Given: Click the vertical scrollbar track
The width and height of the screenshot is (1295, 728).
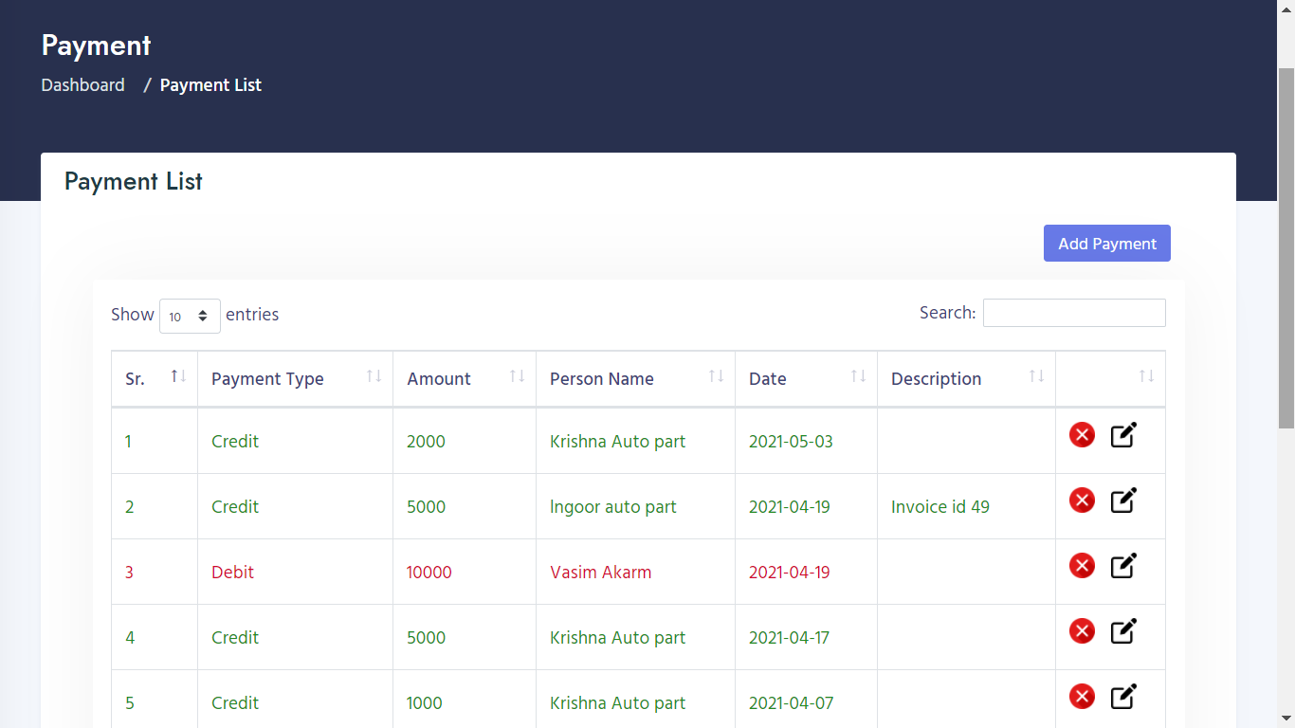Looking at the screenshot, I should (x=1286, y=569).
